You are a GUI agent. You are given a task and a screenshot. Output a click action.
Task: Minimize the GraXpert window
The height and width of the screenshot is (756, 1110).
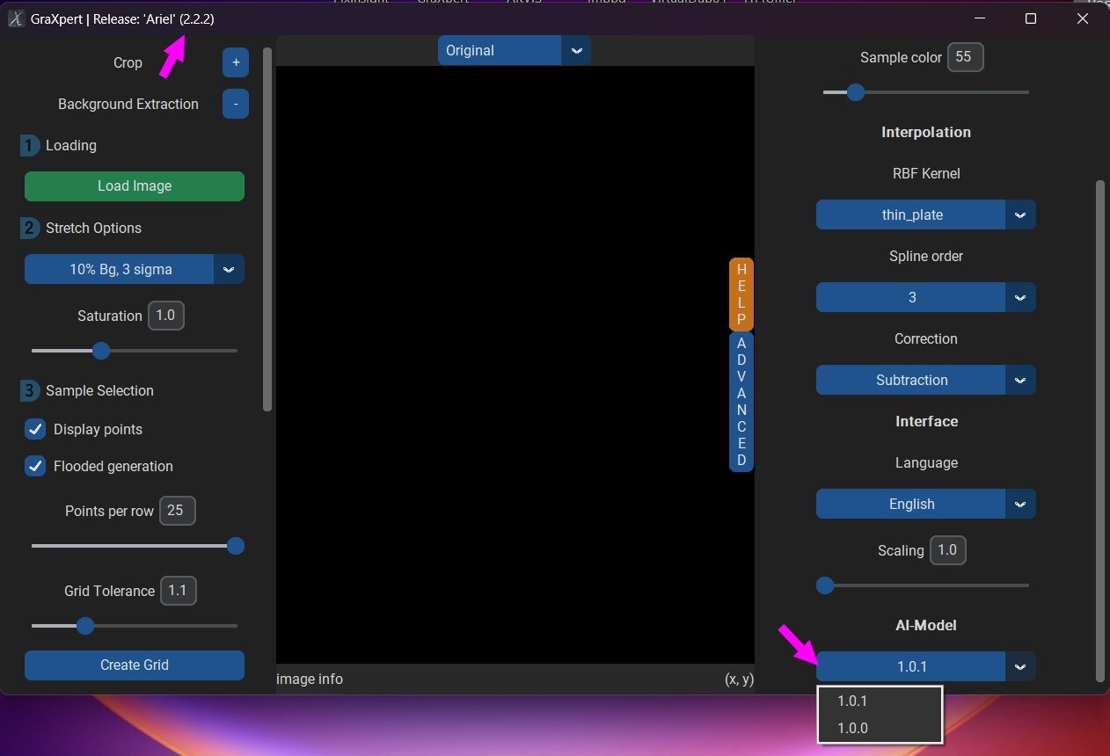[x=979, y=18]
